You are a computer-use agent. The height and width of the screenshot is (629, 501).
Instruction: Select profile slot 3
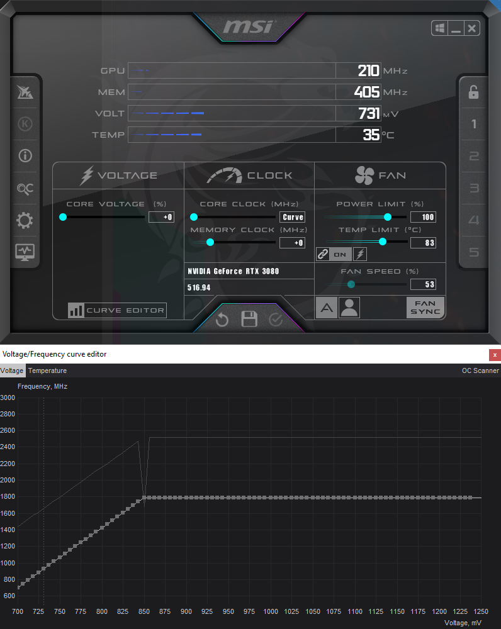pyautogui.click(x=474, y=187)
